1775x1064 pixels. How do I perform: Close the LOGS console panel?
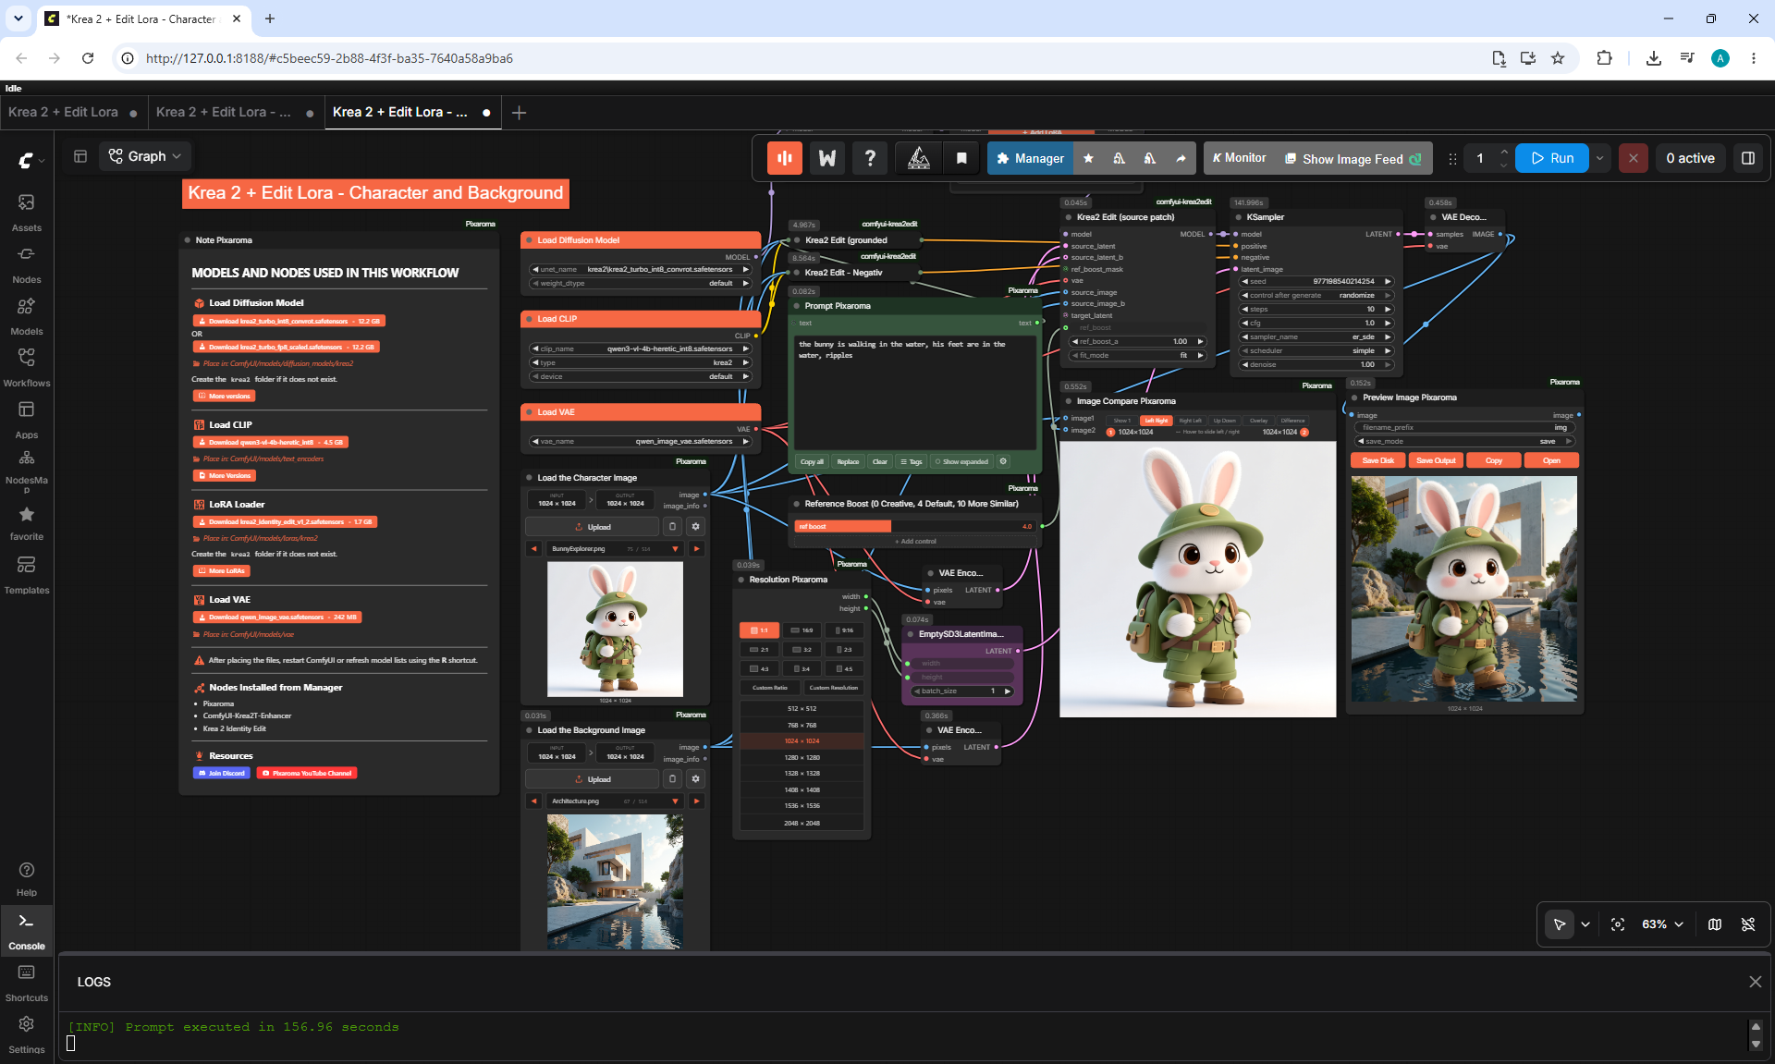[1755, 982]
